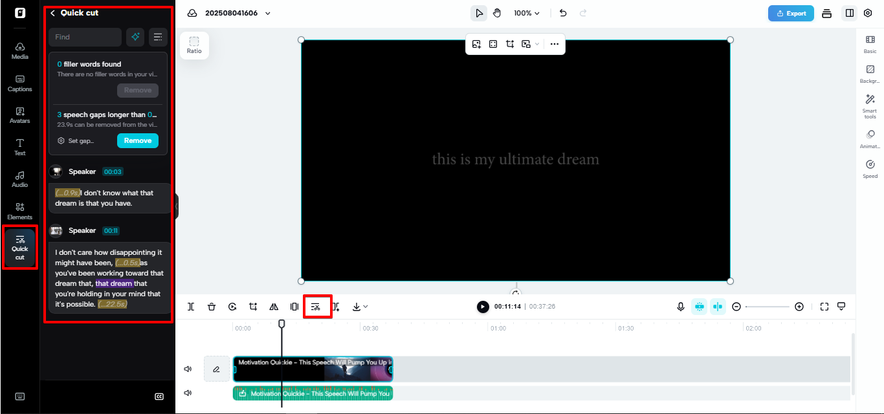This screenshot has height=414, width=884.
Task: Open Smart tools in the right panel
Action: pyautogui.click(x=870, y=105)
